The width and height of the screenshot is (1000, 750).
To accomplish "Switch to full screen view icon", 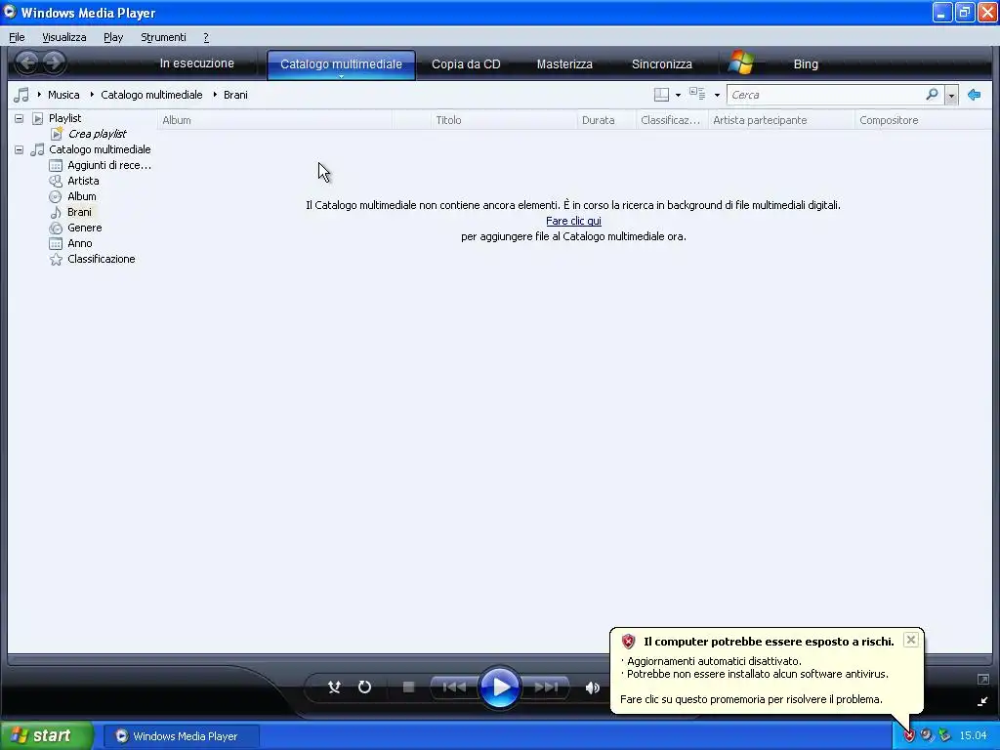I will point(982,680).
